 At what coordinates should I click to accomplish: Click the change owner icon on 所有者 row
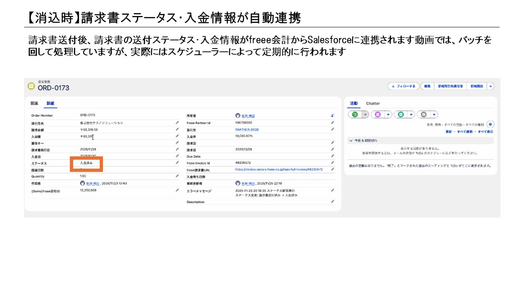[x=333, y=115]
